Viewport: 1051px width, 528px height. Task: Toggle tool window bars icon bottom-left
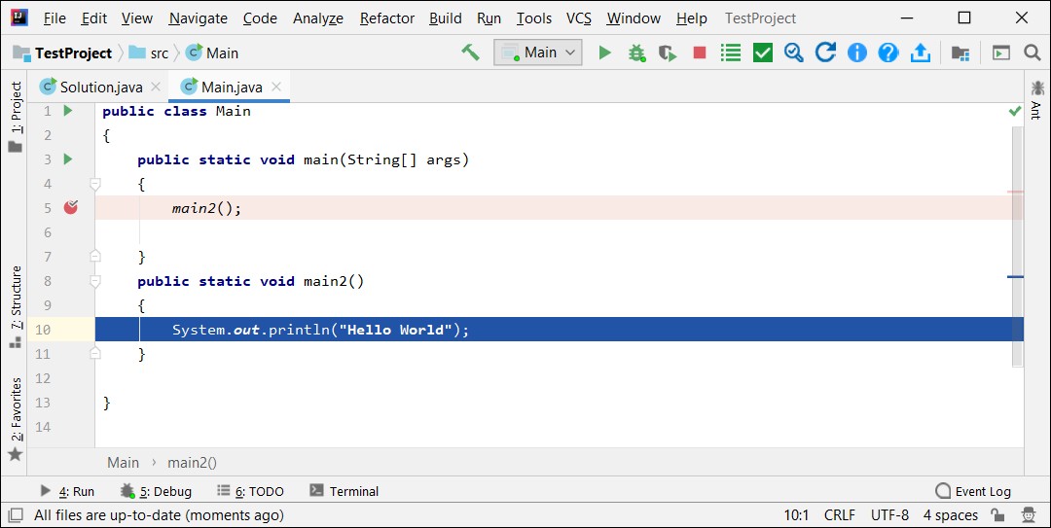[15, 514]
